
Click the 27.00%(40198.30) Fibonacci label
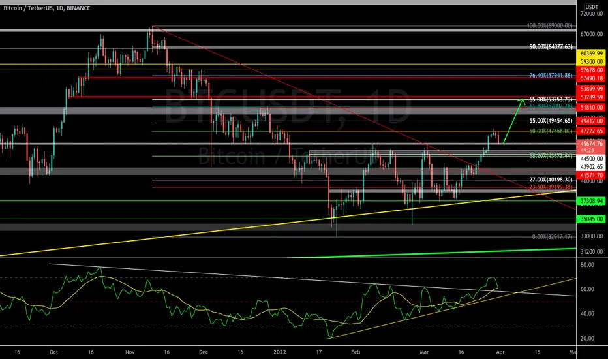(x=551, y=180)
